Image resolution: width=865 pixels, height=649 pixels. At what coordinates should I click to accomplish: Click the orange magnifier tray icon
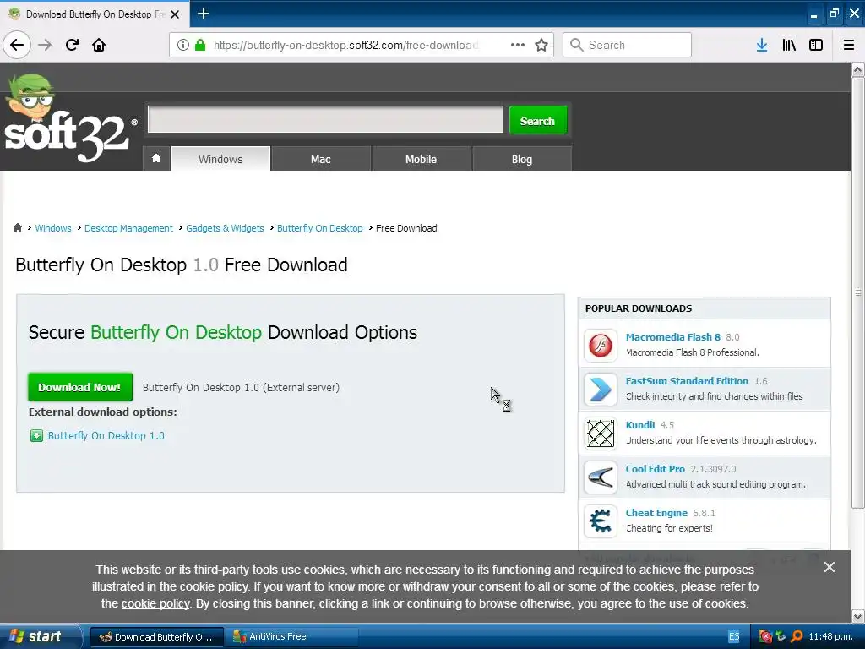797,636
